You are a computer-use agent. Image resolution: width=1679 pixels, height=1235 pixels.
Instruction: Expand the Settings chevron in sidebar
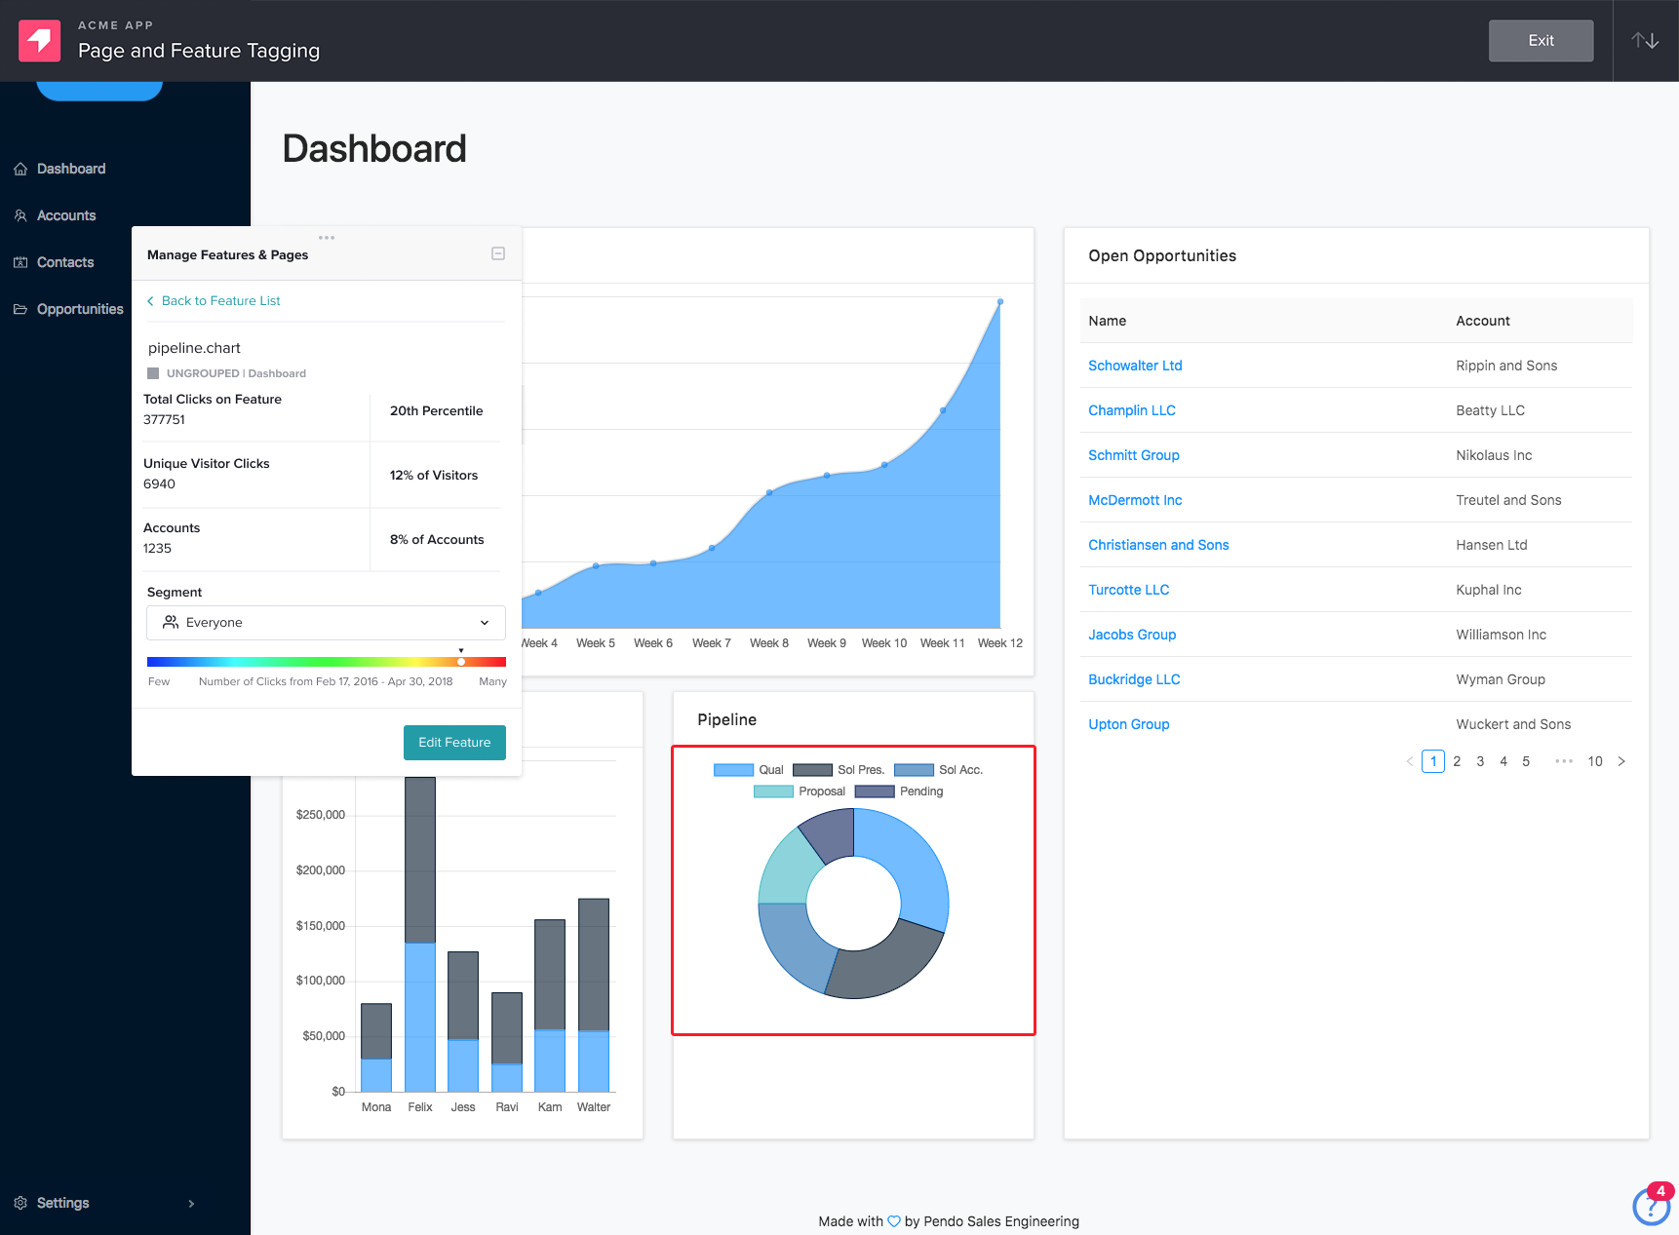pos(191,1203)
